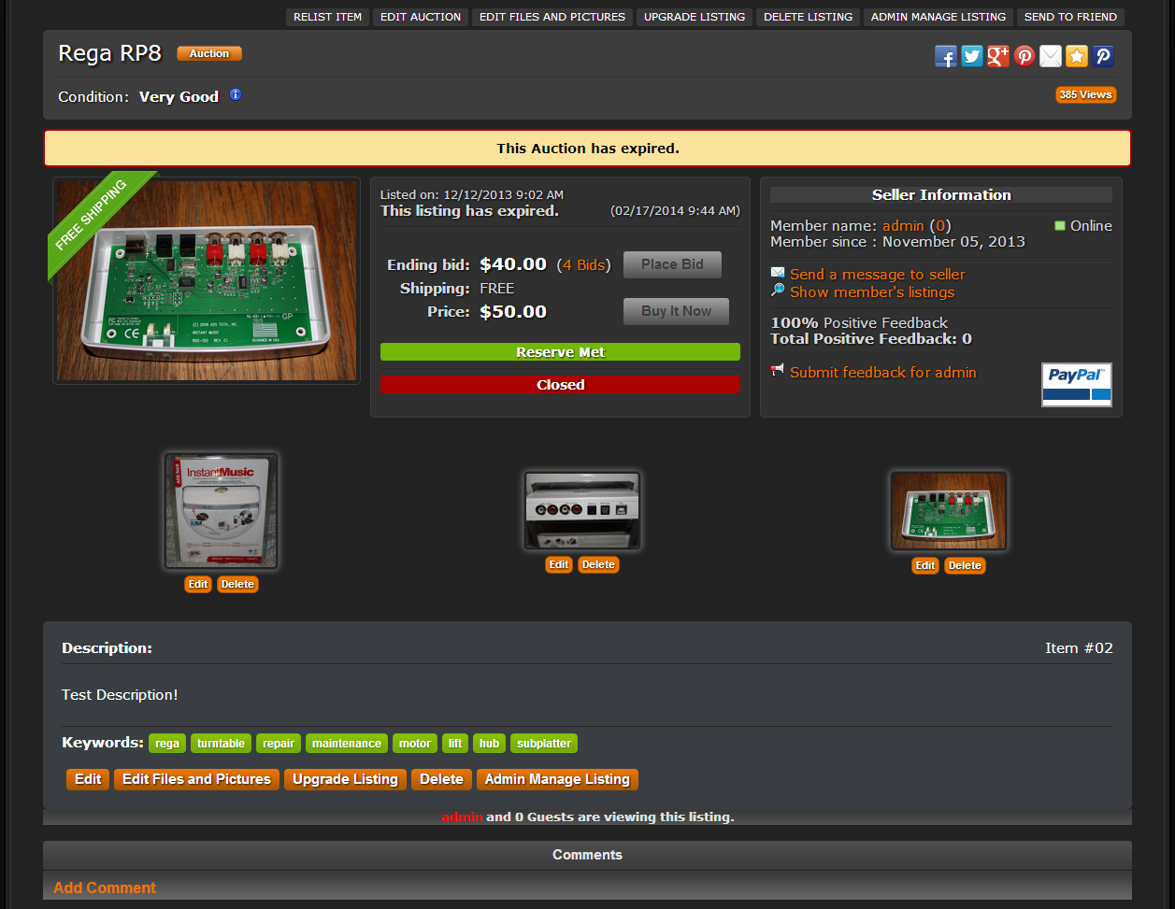
Task: Click the Add Comment link
Action: pos(105,888)
